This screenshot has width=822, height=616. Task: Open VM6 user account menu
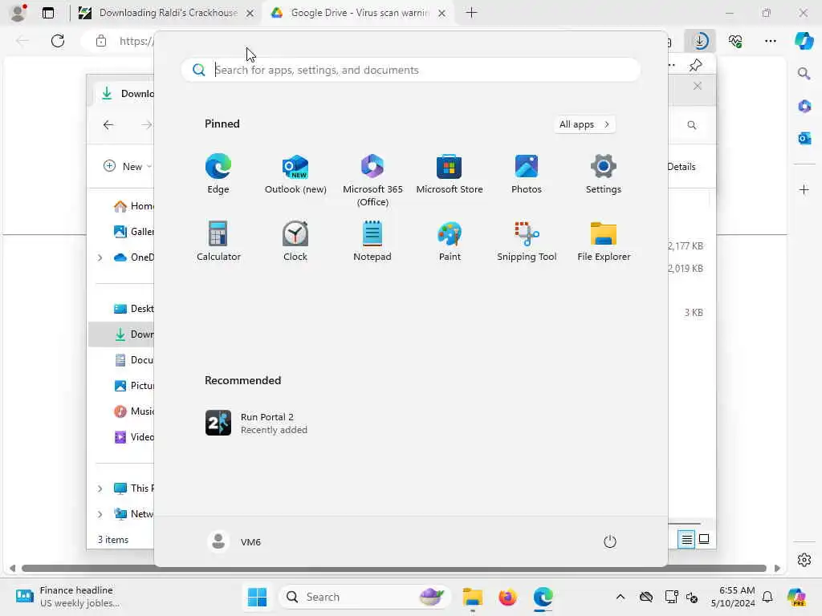tap(234, 541)
